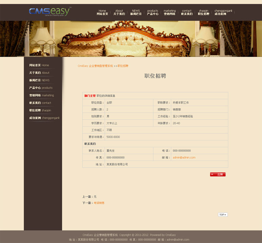Select marketing in top navigation bar
Screen dimensions: 262x243
[170, 12]
